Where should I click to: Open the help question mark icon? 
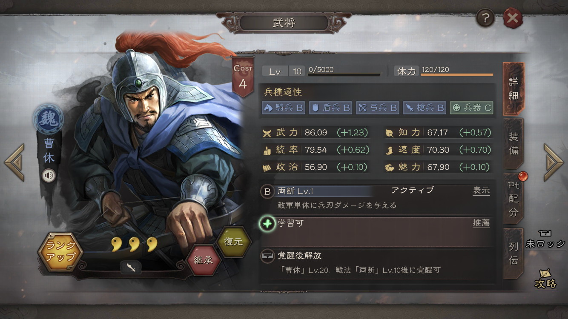[x=485, y=18]
